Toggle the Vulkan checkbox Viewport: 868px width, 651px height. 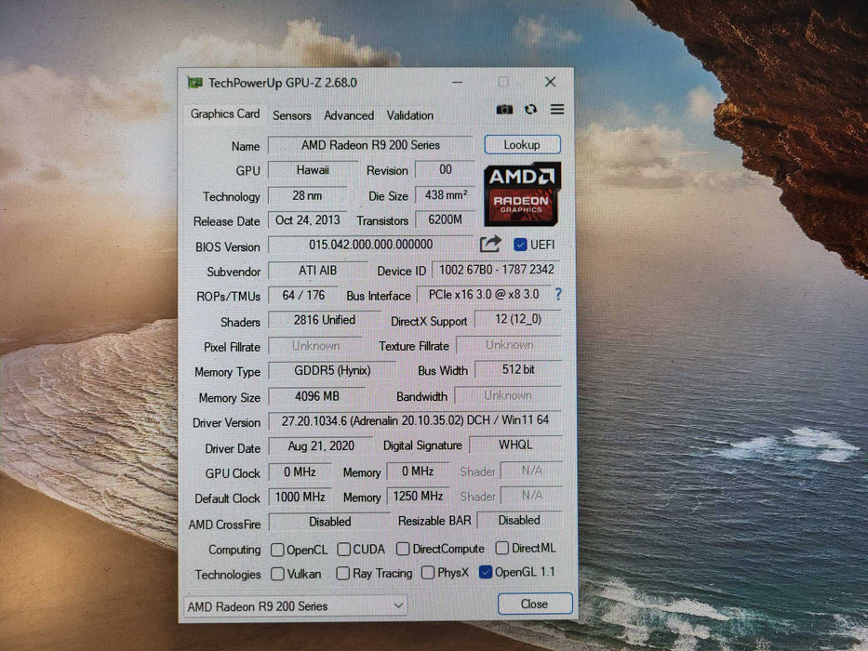pos(277,574)
